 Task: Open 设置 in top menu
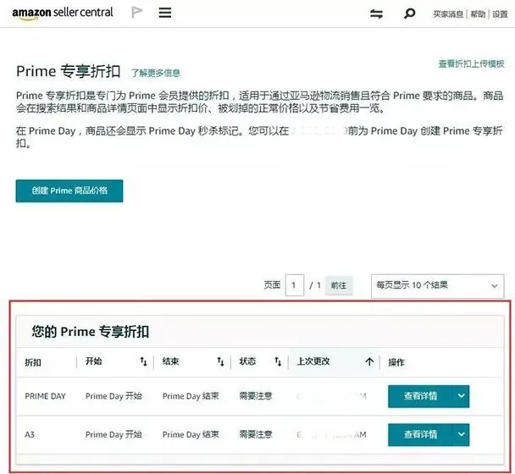[500, 14]
